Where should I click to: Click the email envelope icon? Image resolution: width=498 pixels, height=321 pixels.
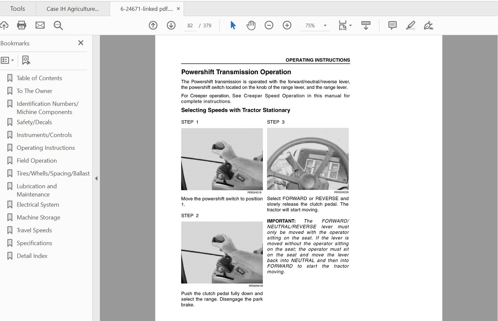click(x=40, y=25)
